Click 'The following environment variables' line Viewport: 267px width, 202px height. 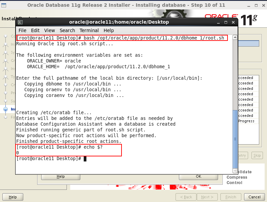point(80,55)
